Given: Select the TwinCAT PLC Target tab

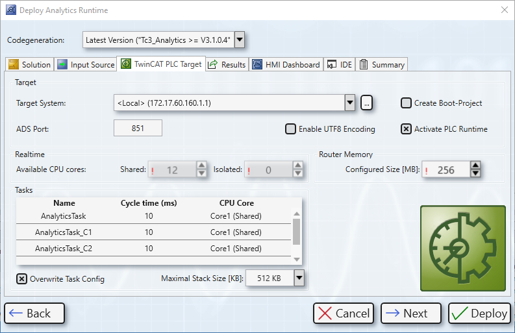Looking at the screenshot, I should coord(161,64).
